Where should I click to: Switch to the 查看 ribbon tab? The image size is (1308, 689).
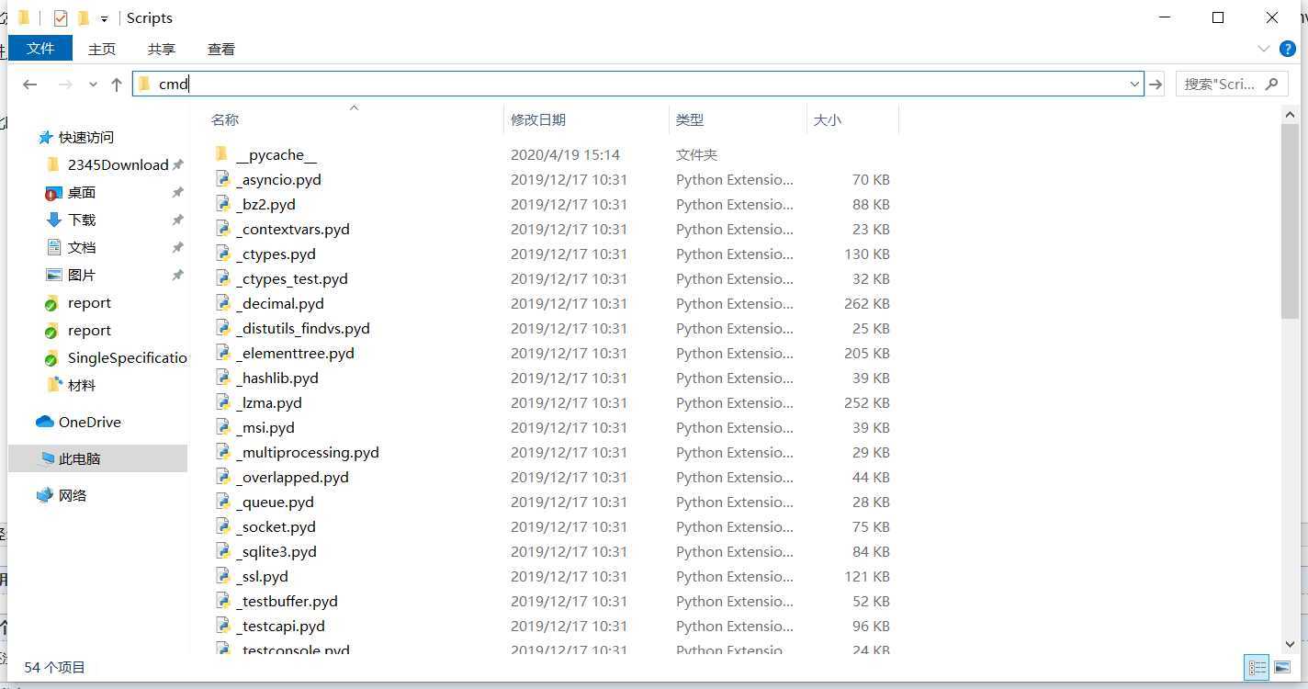[221, 49]
